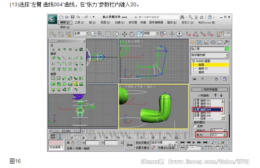
Task: Toggle the Spinner Snap icon
Action: click(210, 34)
